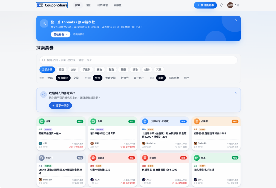Click the 小松 uploader avatar
Viewport: 276px width, 188px height.
[x=40, y=143]
